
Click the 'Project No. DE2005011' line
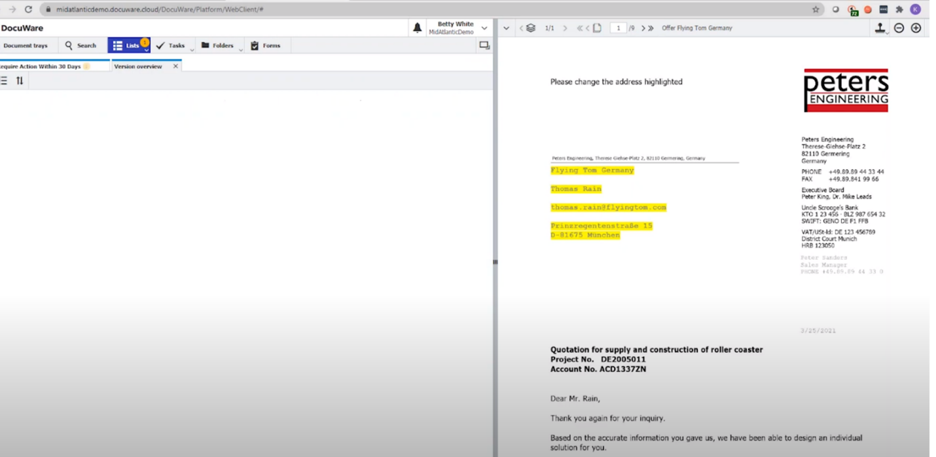(x=598, y=359)
